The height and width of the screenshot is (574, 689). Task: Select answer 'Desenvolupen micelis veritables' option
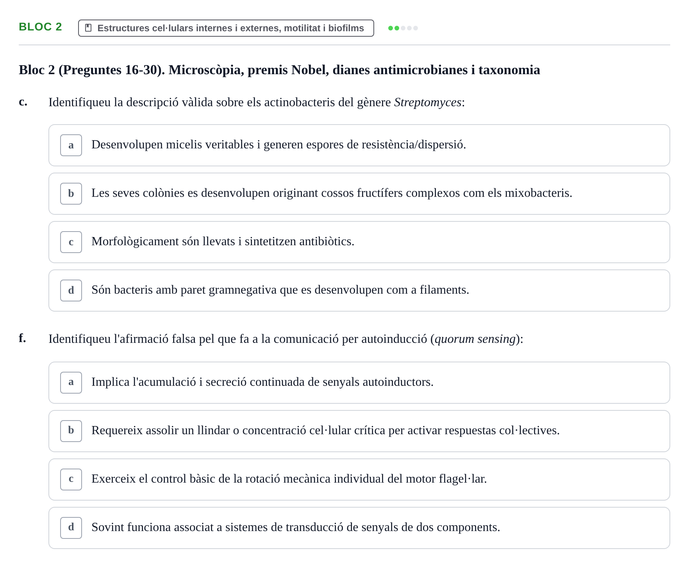click(359, 145)
